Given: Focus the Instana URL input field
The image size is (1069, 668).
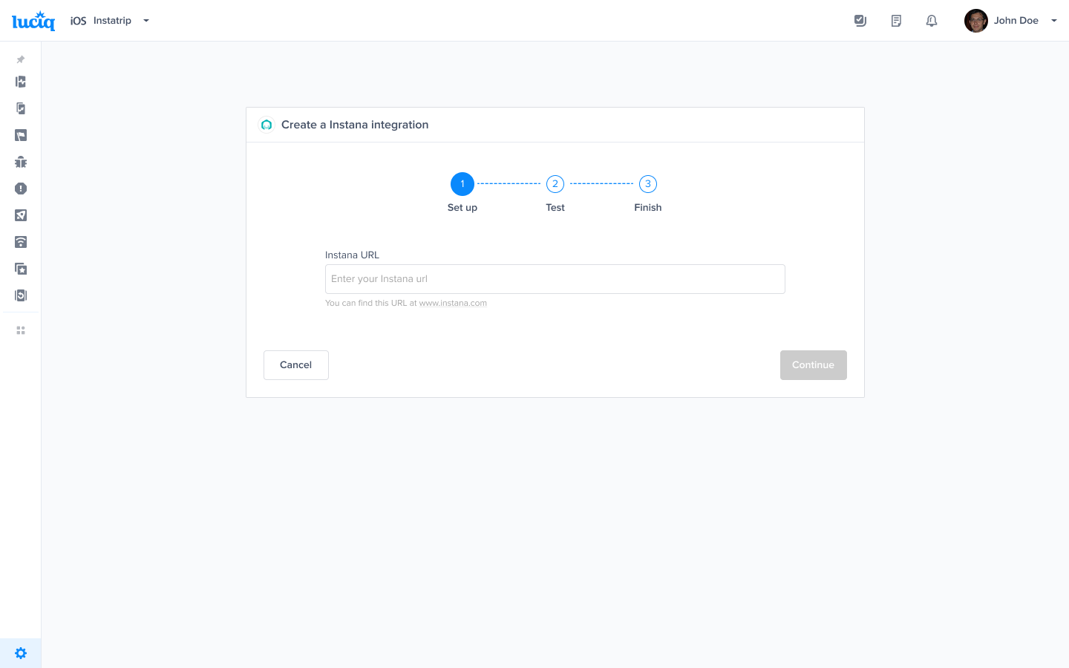Looking at the screenshot, I should [555, 279].
